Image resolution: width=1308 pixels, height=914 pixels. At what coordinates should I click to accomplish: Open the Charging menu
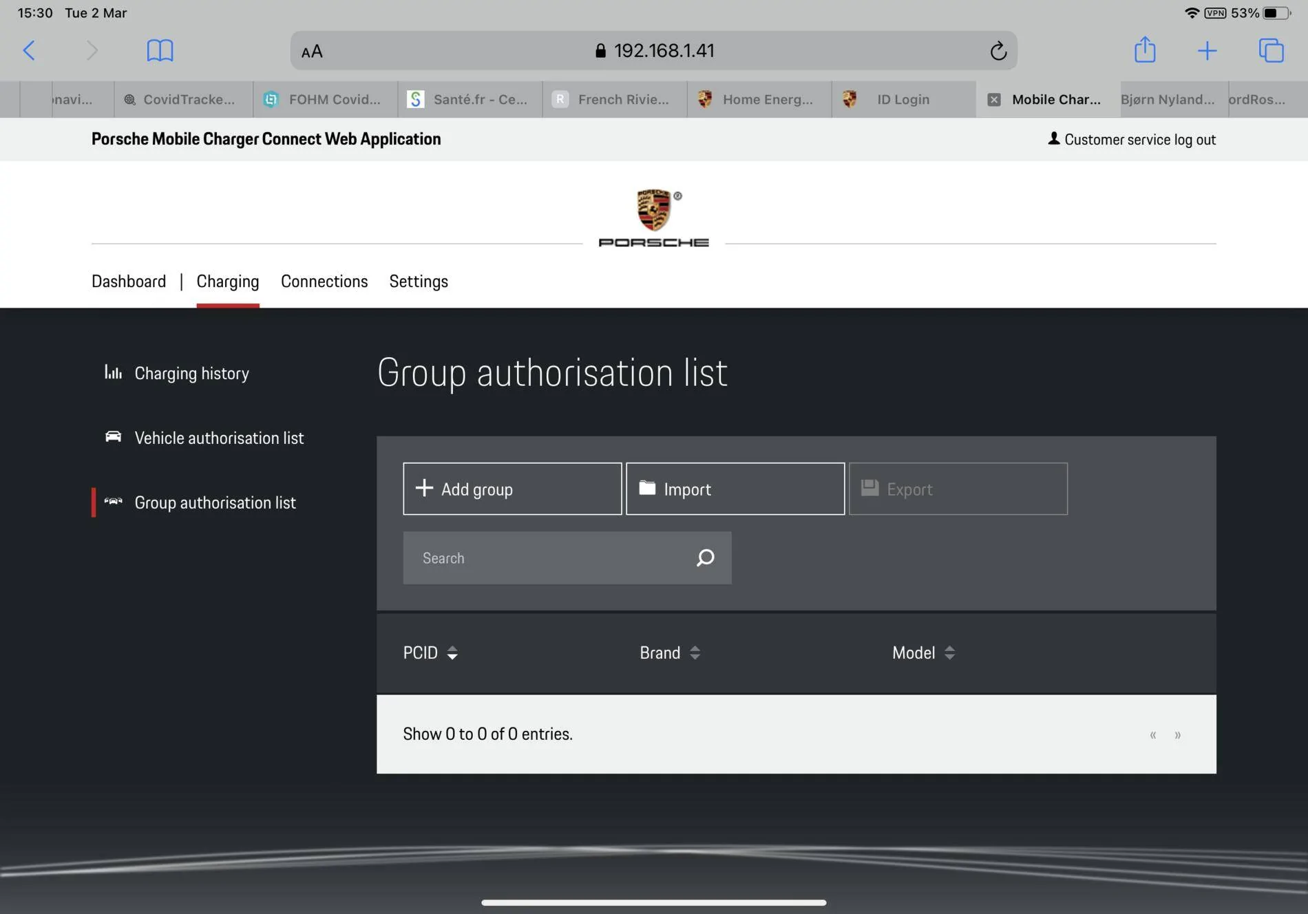228,281
